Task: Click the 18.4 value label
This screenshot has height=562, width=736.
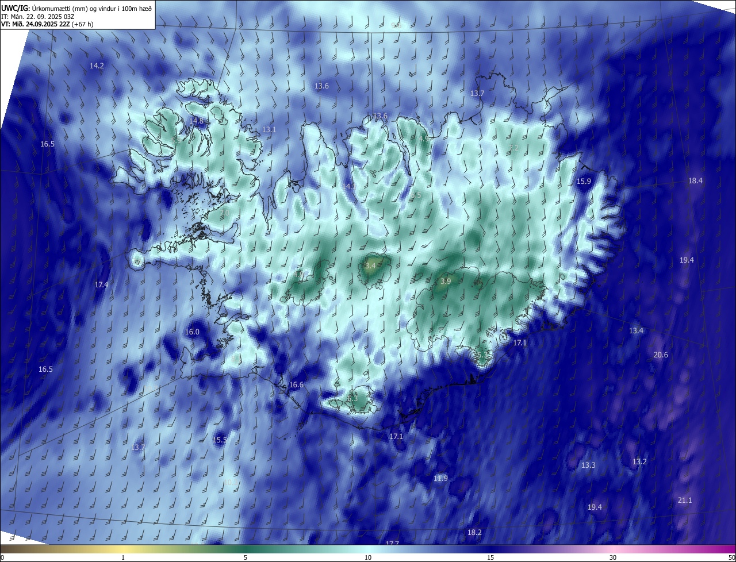Action: pos(695,181)
